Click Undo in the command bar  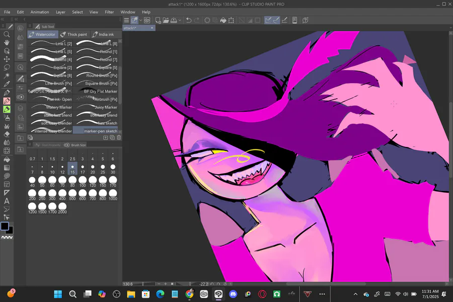(x=189, y=20)
